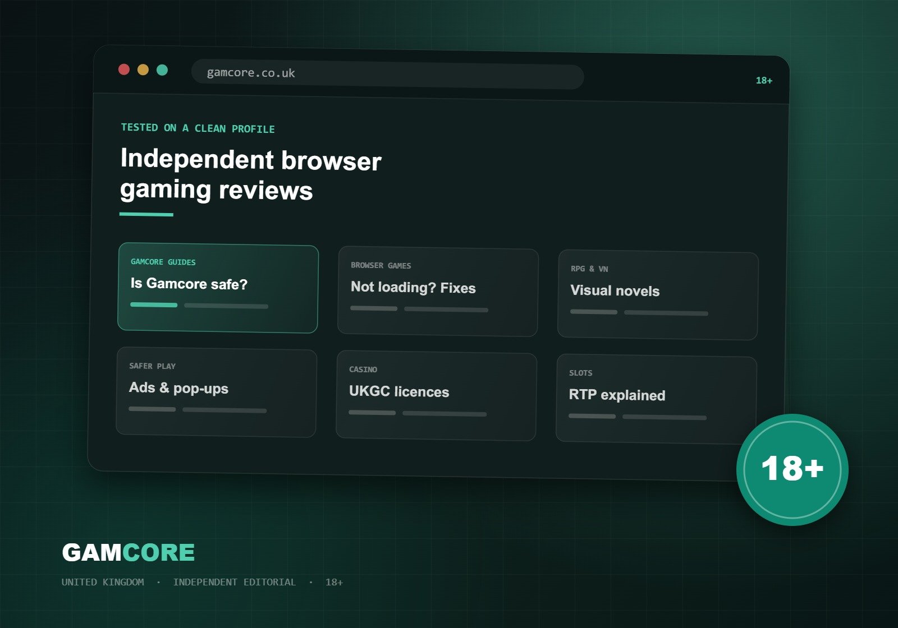898x628 pixels.
Task: Click the 'SAFER PLAY' category label
Action: pos(152,366)
